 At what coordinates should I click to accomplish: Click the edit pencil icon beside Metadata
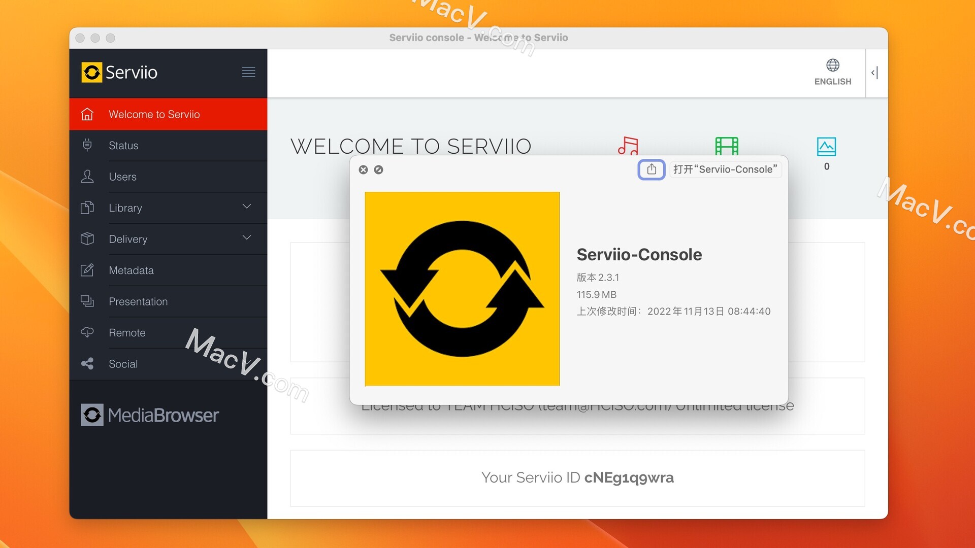(87, 270)
